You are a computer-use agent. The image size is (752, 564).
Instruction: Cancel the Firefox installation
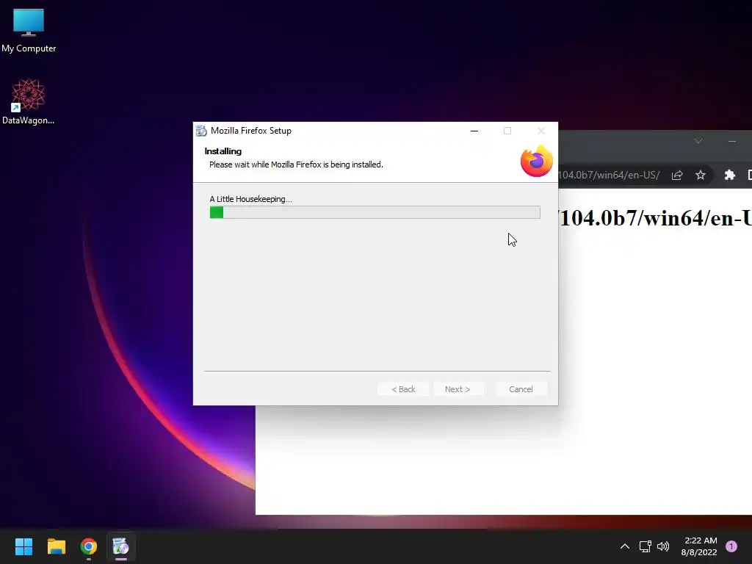(521, 389)
